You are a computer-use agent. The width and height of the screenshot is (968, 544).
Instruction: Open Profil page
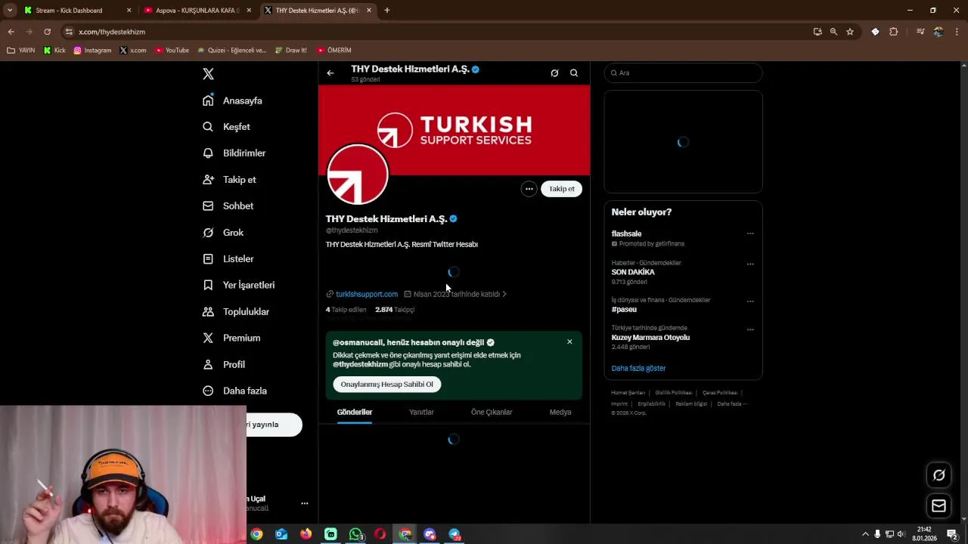coord(223,365)
